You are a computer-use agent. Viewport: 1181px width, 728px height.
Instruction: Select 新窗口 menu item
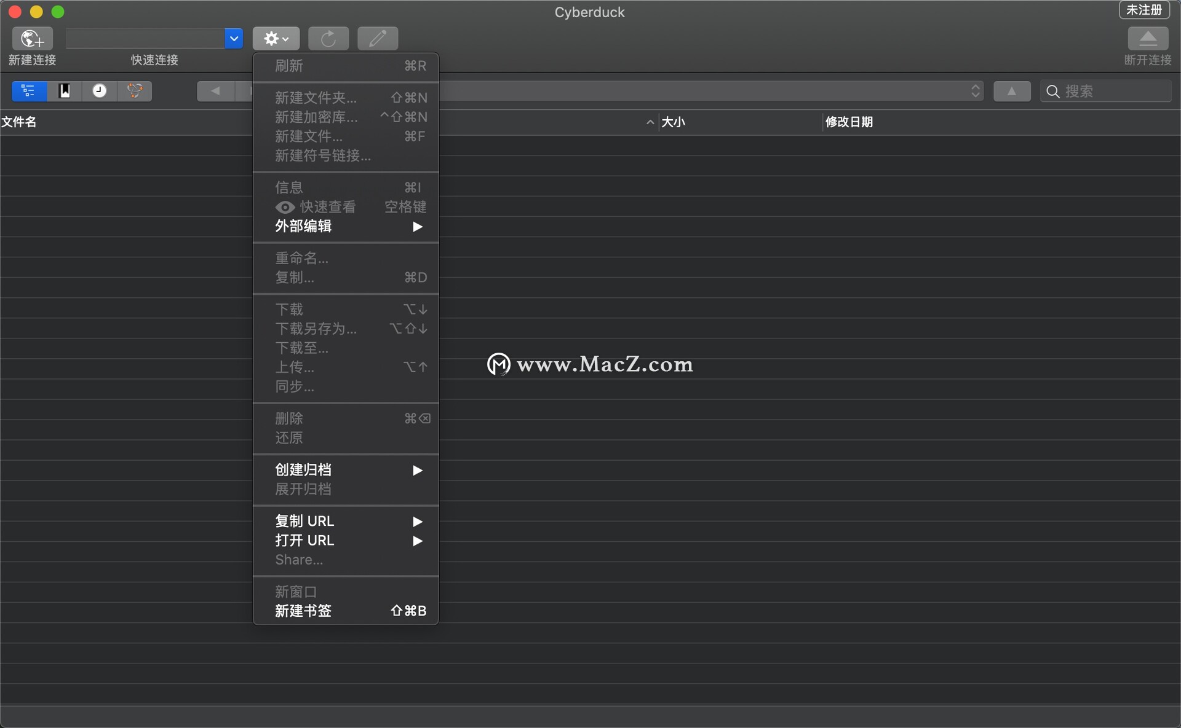(x=346, y=592)
